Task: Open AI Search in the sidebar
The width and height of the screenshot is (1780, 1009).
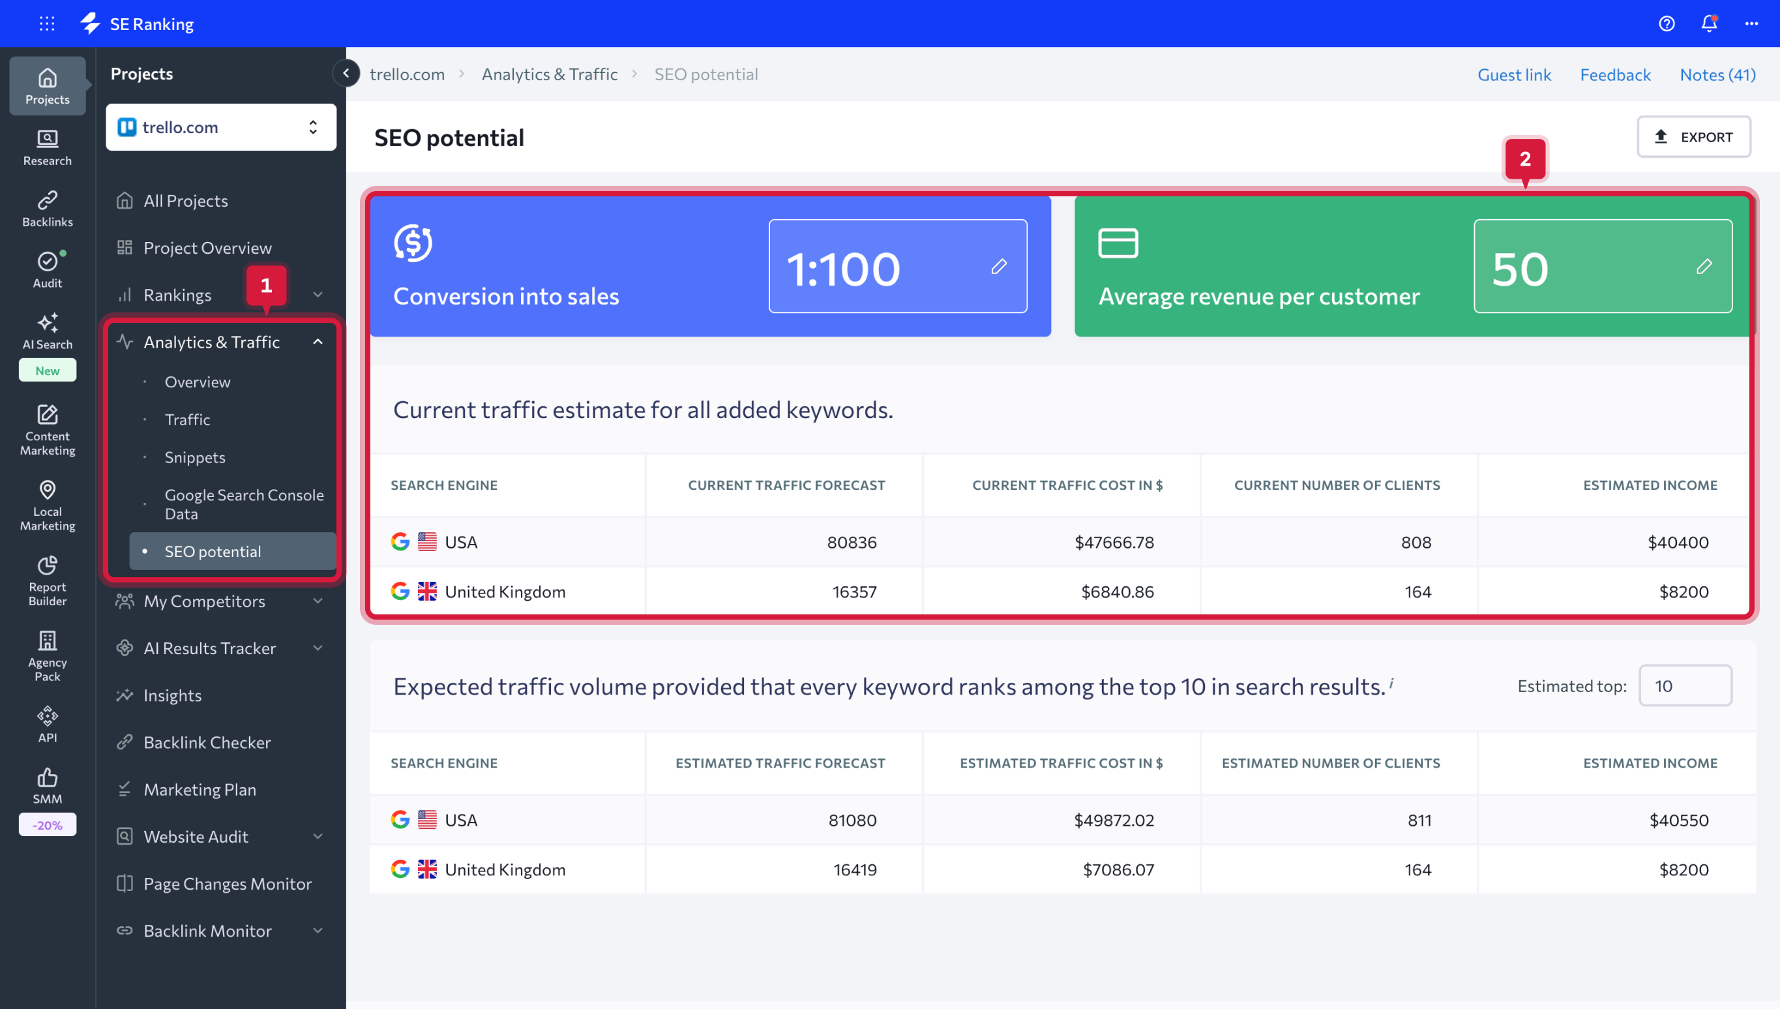Action: click(x=47, y=331)
